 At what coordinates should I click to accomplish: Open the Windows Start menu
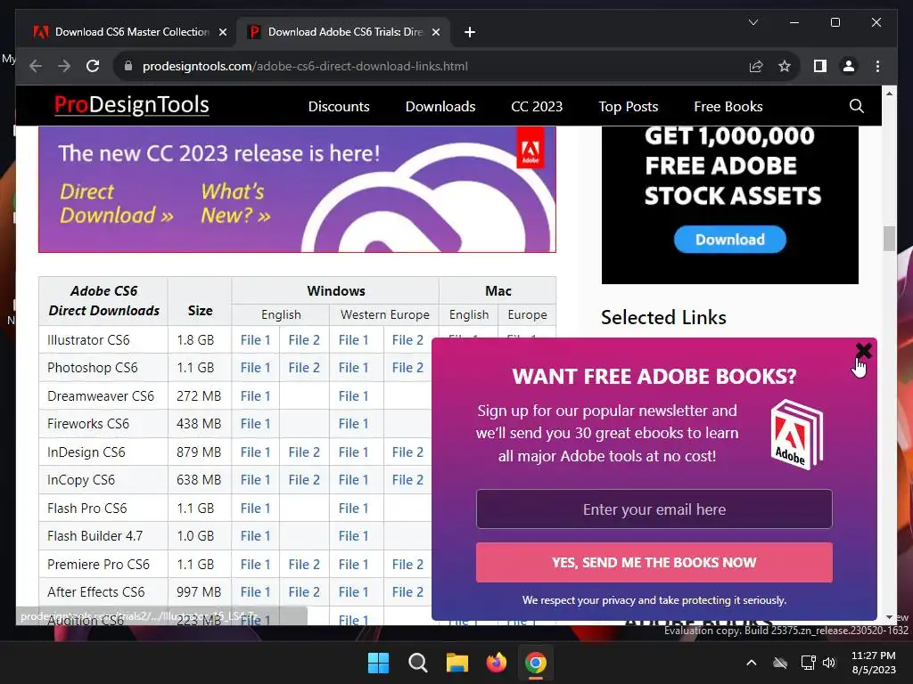tap(378, 663)
